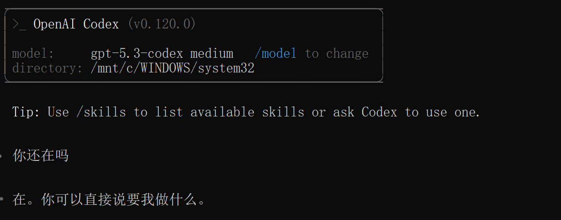Click the reply 在。你可以直接说要我做什么。
The image size is (561, 220).
(x=109, y=200)
